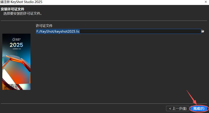This screenshot has height=113, width=209.
Task: Open the folder browse icon beside license path
Action: (203, 31)
